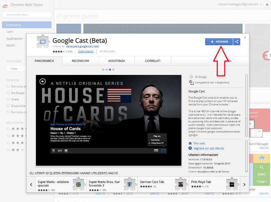This screenshot has width=271, height=202.
Task: Open Super Mario Bros. Star Scramble 2 extension
Action: pyautogui.click(x=104, y=183)
